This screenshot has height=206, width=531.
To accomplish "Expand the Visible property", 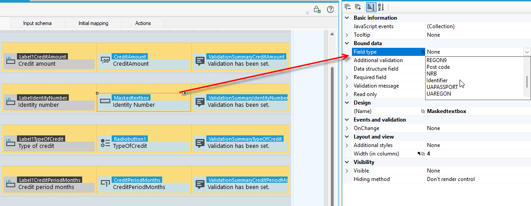I will coord(347,170).
